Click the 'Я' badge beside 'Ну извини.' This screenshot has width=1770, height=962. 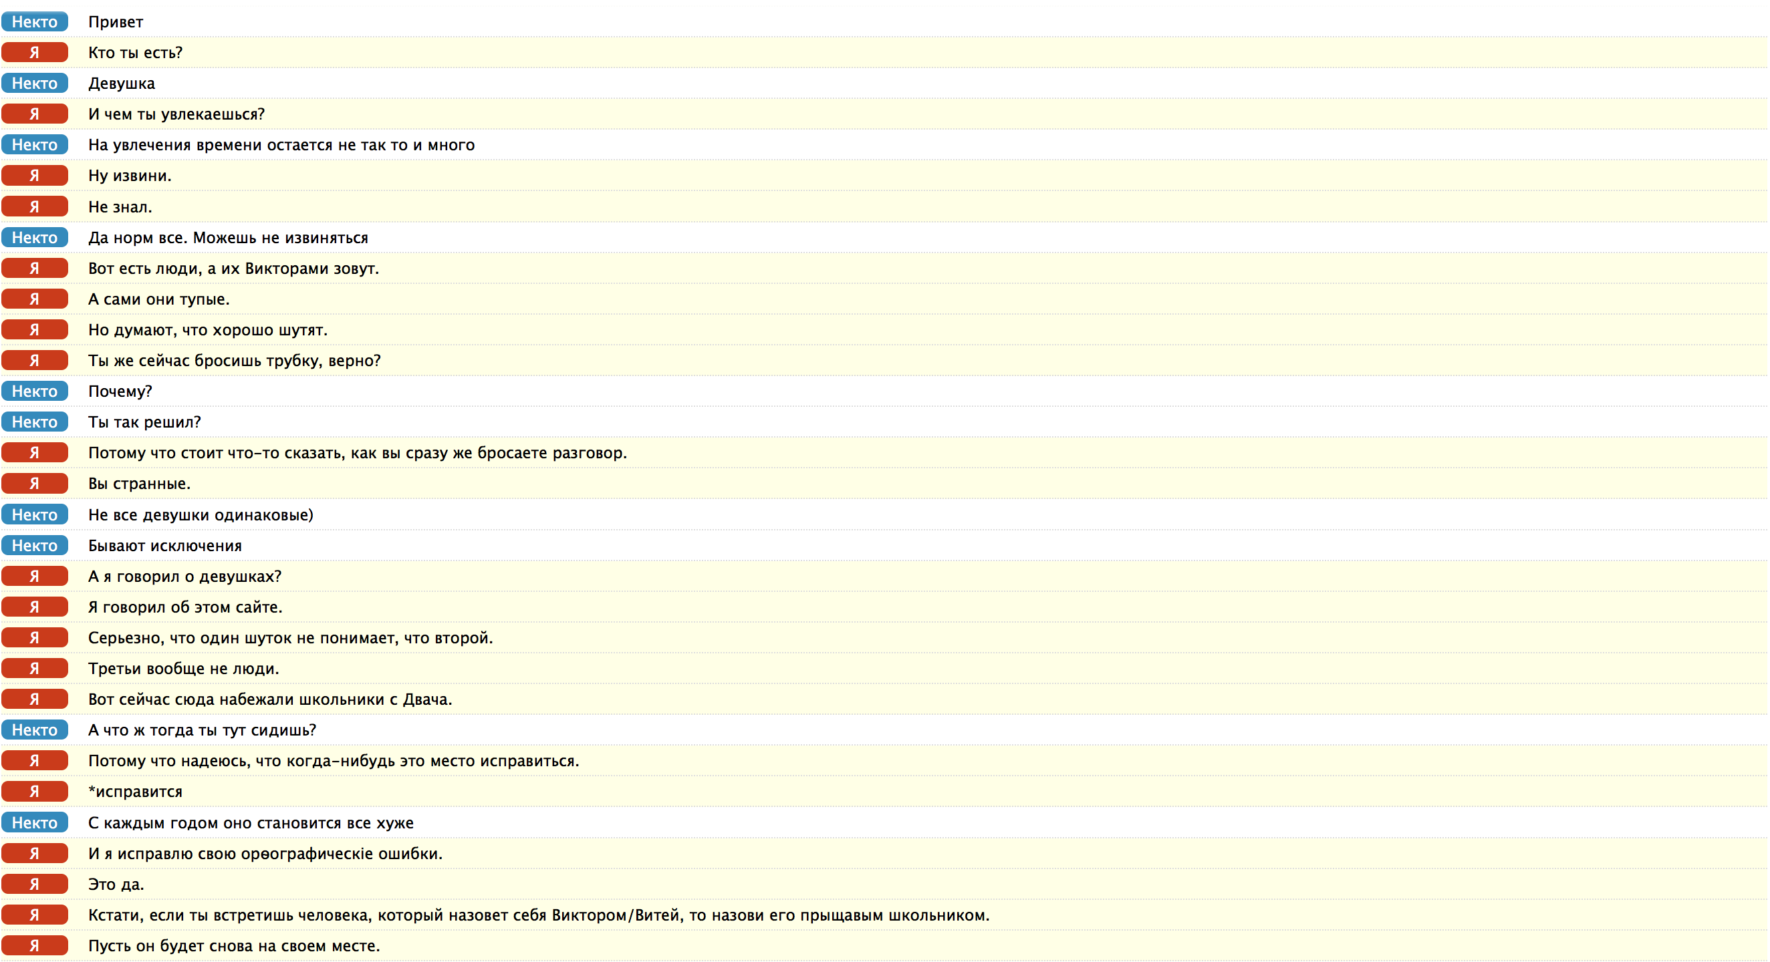pos(34,176)
